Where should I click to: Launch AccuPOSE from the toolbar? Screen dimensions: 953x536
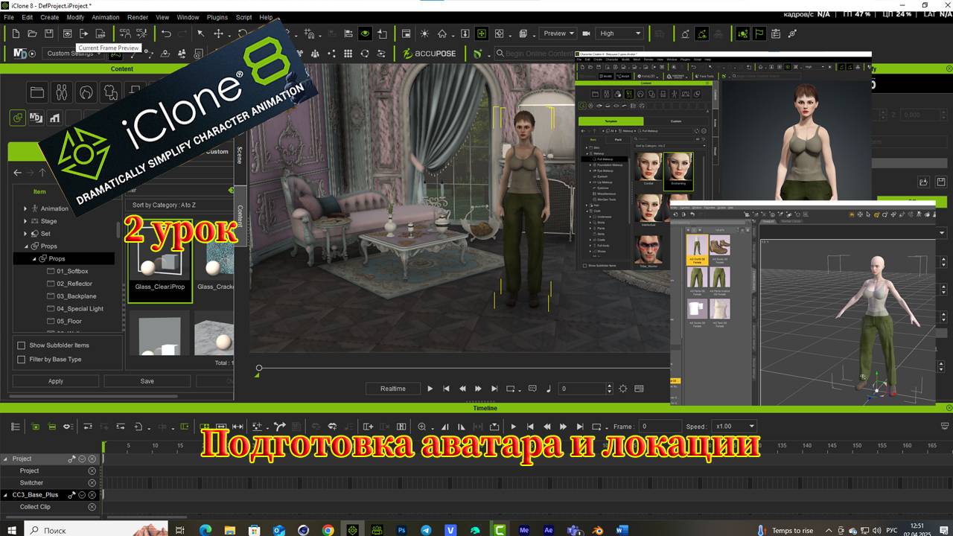pos(429,54)
